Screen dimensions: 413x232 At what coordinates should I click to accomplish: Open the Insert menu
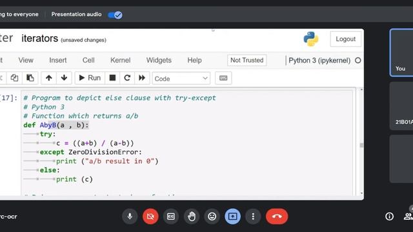(57, 60)
